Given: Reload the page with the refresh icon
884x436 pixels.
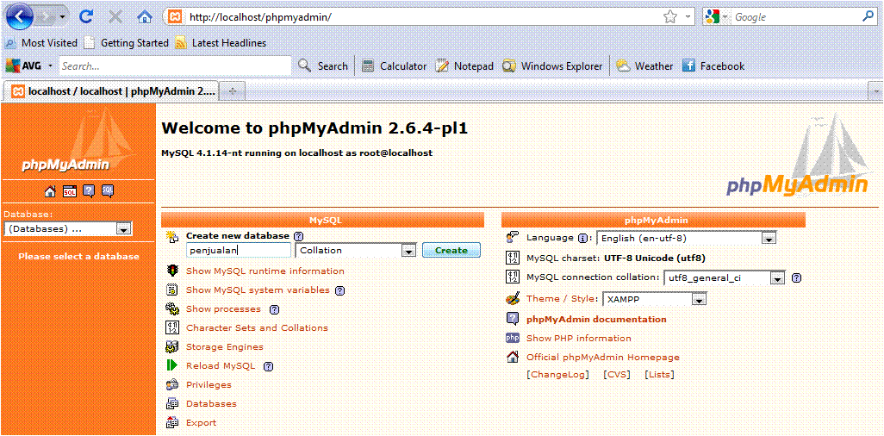Looking at the screenshot, I should click(85, 17).
